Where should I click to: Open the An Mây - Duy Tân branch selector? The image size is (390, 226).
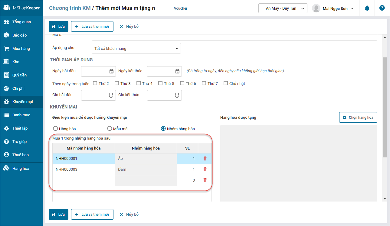pyautogui.click(x=283, y=8)
